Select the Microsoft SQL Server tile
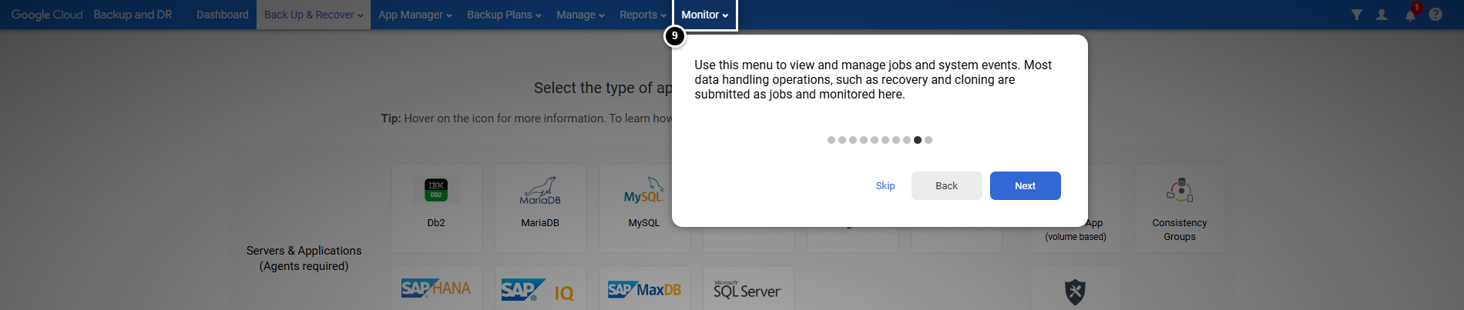This screenshot has width=1464, height=310. coord(747,289)
